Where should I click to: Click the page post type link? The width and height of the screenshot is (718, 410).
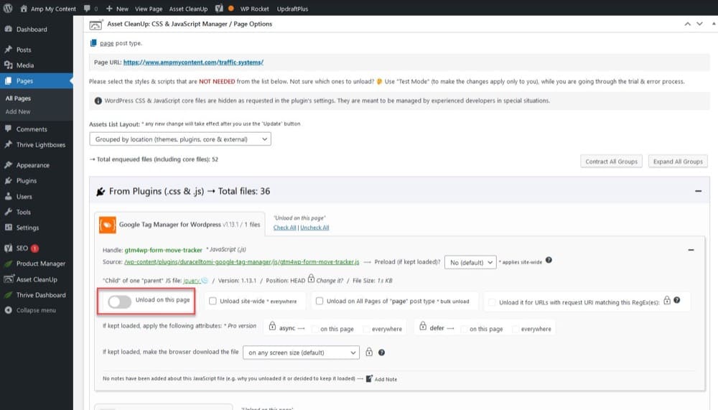coord(107,43)
